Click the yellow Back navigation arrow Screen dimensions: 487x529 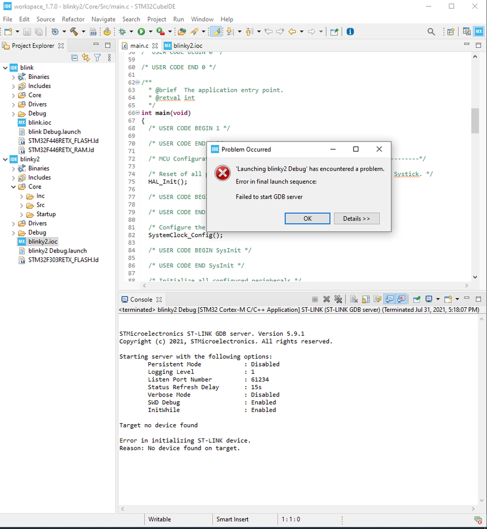coord(292,32)
